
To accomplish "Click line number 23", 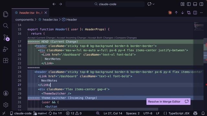I will tap(19, 67).
